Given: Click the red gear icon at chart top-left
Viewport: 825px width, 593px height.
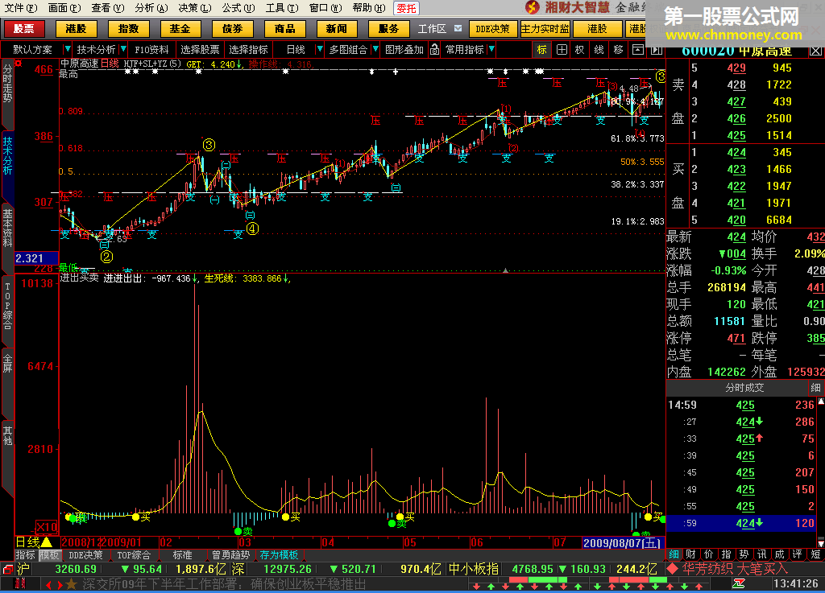Looking at the screenshot, I should (x=19, y=64).
